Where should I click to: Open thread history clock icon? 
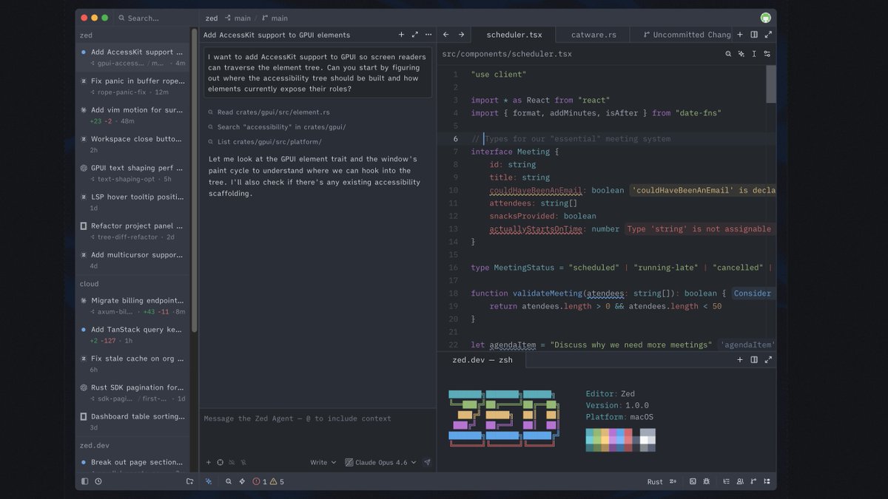tap(98, 481)
